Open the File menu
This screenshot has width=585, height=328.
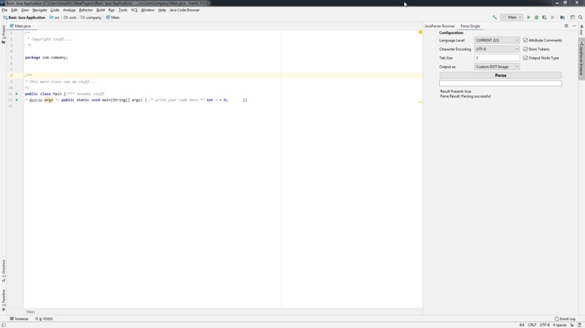pyautogui.click(x=4, y=10)
